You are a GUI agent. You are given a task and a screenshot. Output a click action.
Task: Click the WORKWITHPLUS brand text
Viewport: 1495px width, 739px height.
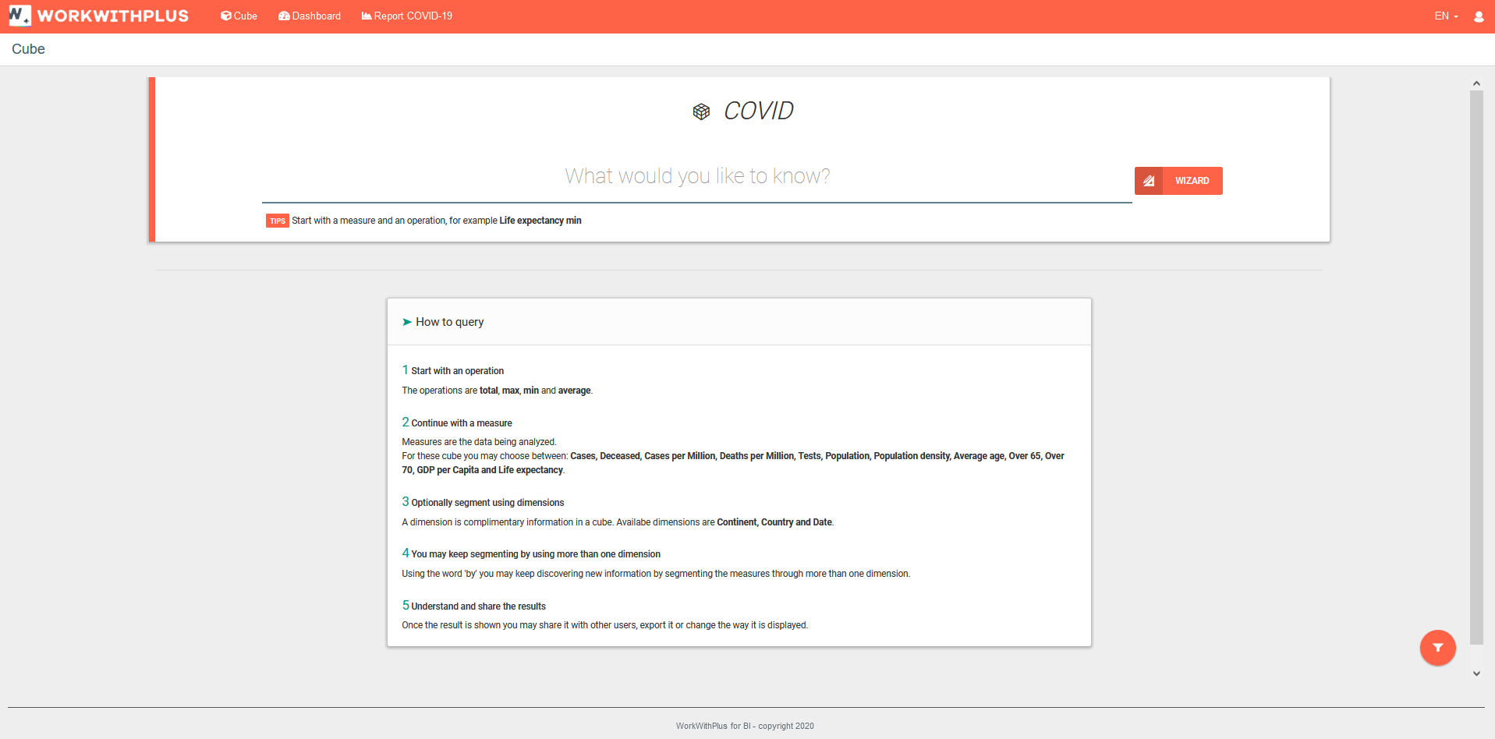[x=113, y=16]
